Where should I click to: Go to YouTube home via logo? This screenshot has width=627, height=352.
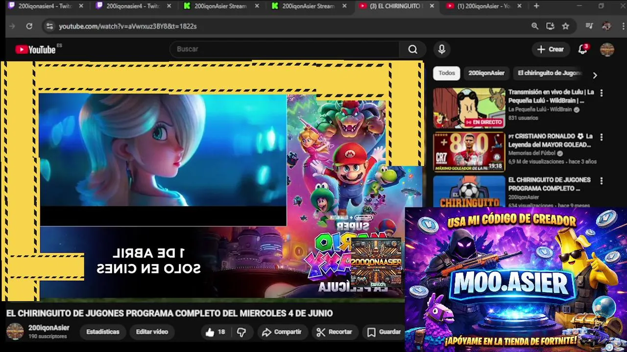click(35, 49)
